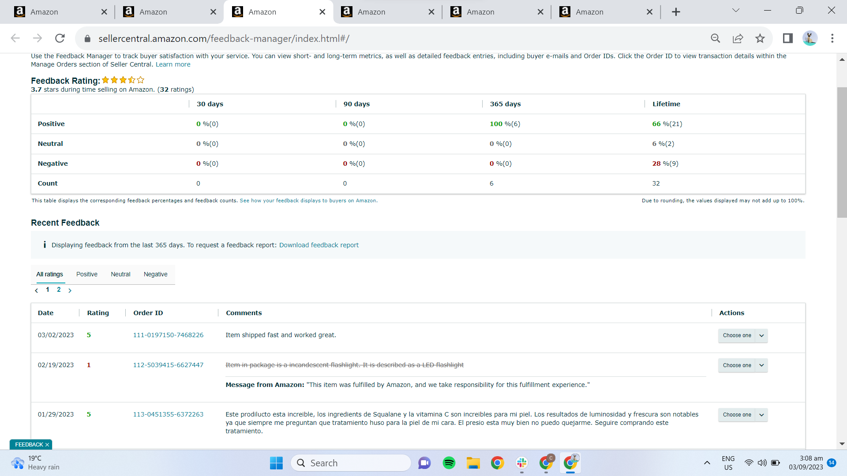Open the Download feedback report link
This screenshot has width=847, height=476.
[319, 245]
